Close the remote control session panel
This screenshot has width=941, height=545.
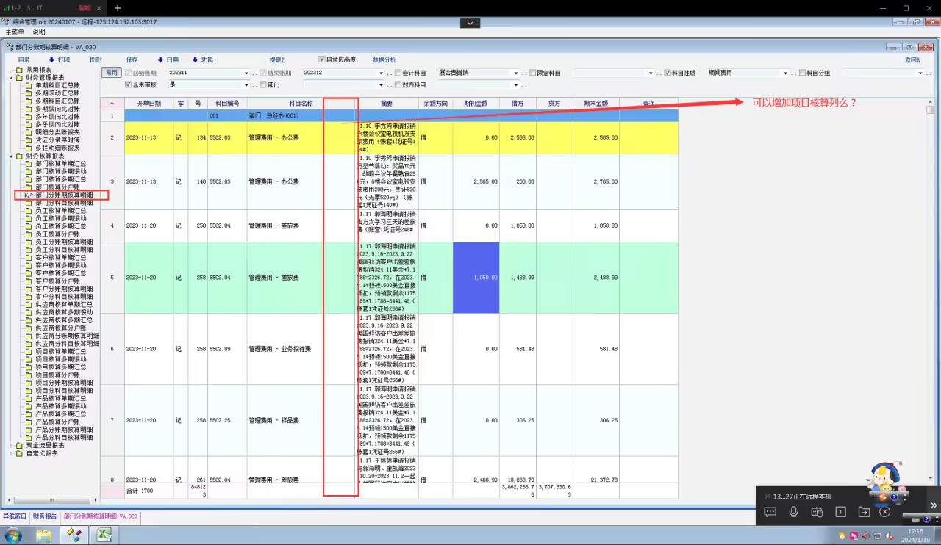click(885, 512)
